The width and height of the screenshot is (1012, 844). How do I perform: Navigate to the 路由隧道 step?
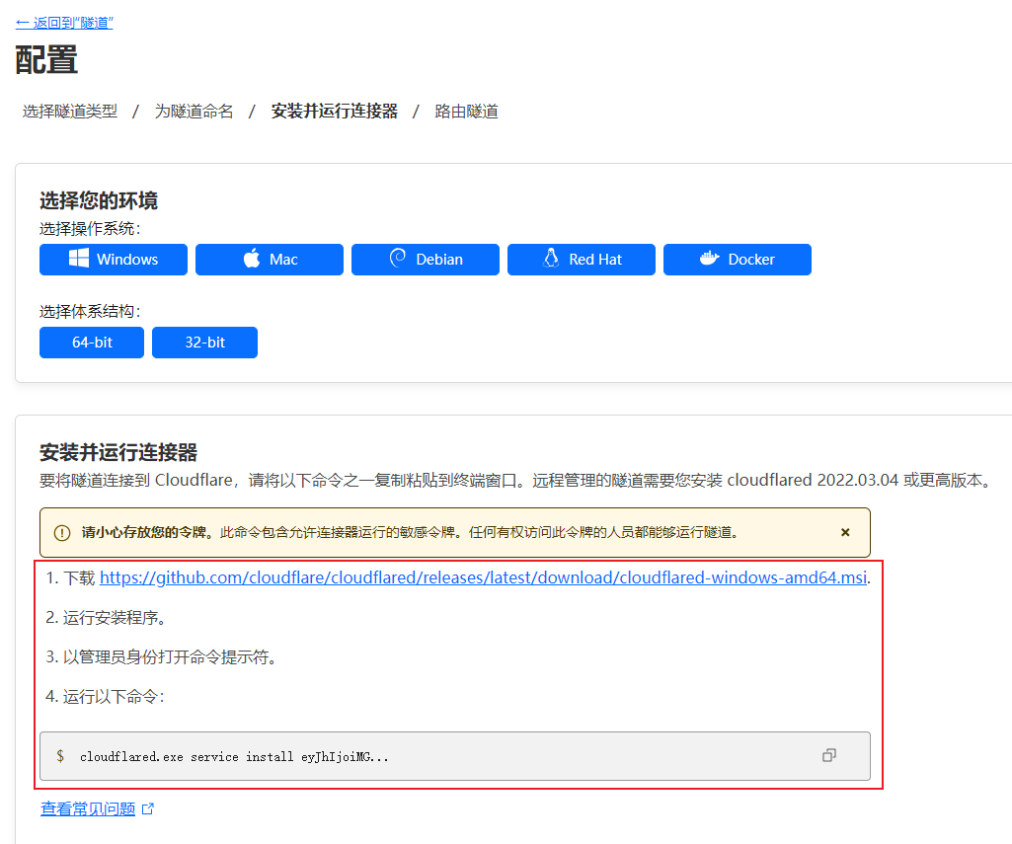467,111
